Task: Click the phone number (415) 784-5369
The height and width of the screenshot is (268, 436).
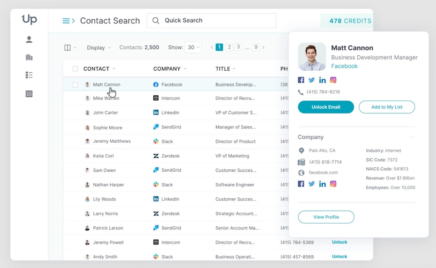Action: point(297,242)
